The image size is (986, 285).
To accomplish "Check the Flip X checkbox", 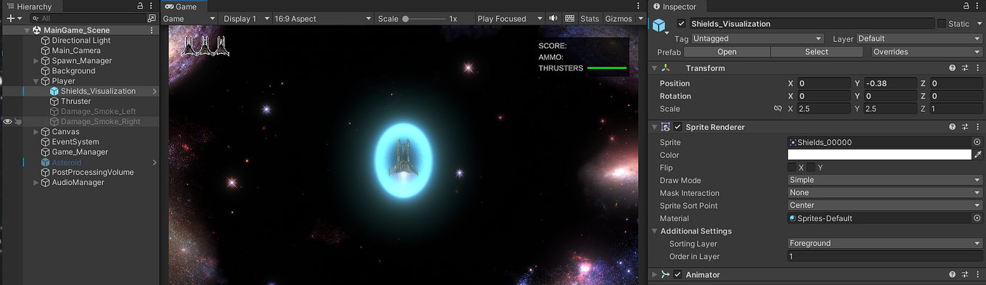I will click(x=792, y=168).
